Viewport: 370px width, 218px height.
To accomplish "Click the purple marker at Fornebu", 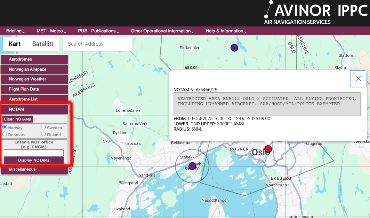I will 192,166.
